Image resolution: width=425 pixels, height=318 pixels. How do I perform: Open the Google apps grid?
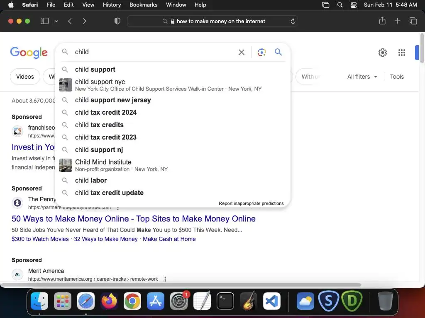pyautogui.click(x=402, y=53)
